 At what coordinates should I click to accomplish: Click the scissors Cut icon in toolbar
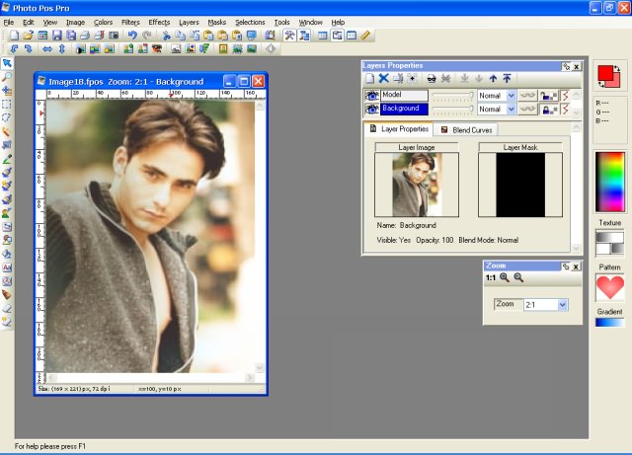pos(166,35)
